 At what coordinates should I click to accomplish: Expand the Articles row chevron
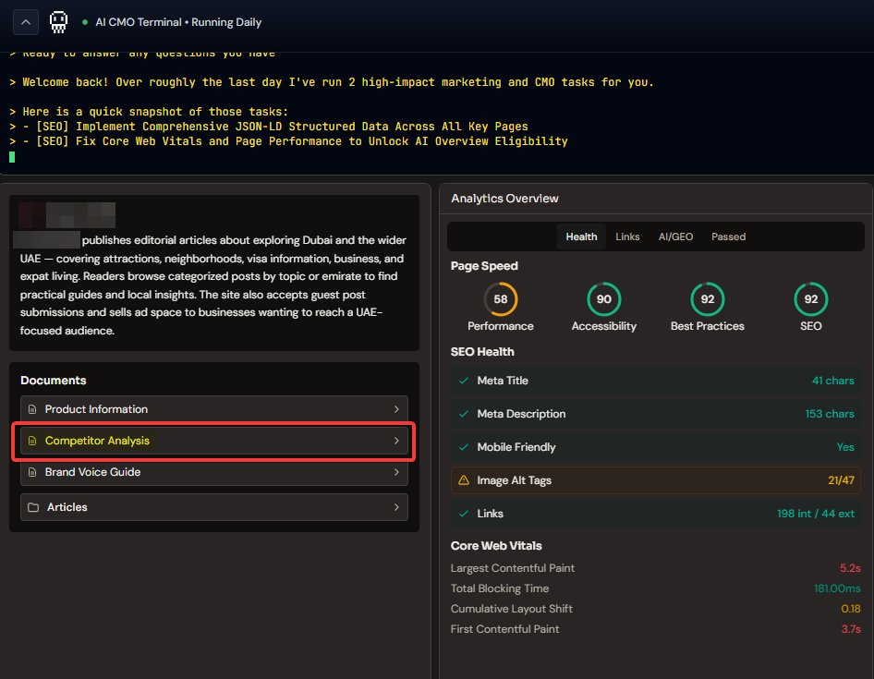(x=396, y=507)
